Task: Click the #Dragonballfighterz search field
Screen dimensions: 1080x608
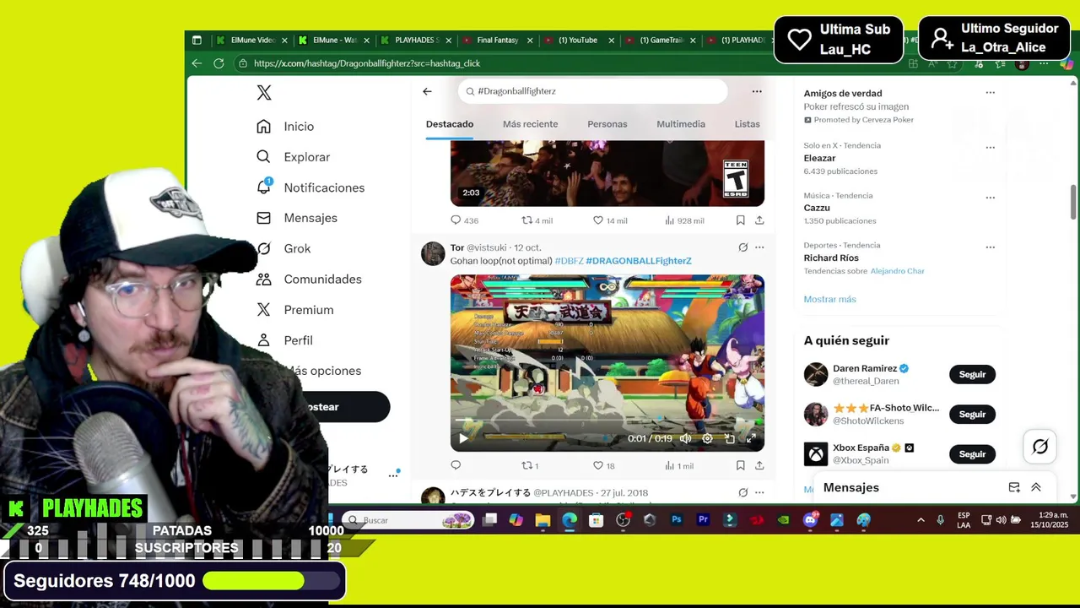Action: pyautogui.click(x=593, y=91)
